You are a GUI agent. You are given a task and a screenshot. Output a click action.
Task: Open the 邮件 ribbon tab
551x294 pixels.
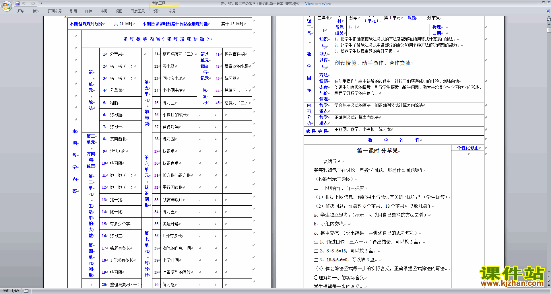89,11
